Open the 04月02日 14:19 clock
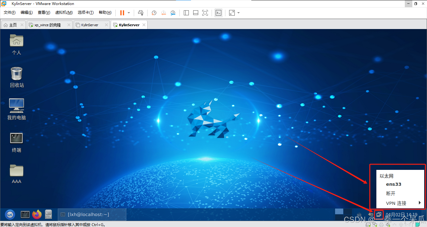Screen dimensions: 427x227 (x=401, y=215)
